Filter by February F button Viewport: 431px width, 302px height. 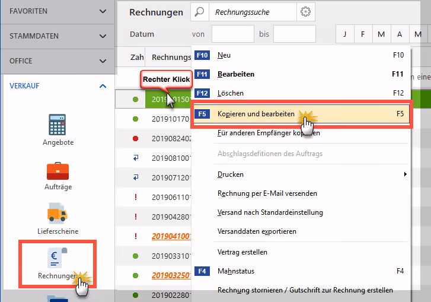tap(363, 34)
